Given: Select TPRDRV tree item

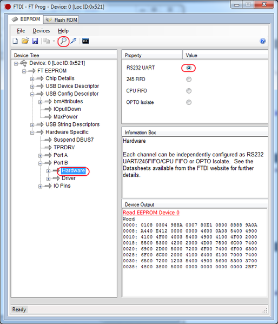Looking at the screenshot, I should tap(64, 147).
